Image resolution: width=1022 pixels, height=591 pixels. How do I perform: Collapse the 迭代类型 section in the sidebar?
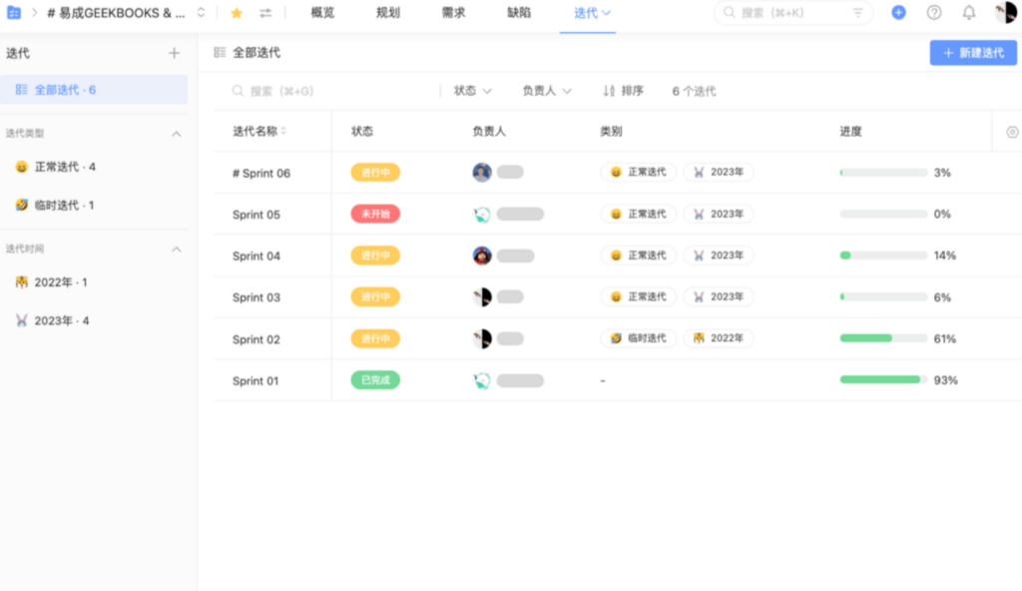(178, 132)
